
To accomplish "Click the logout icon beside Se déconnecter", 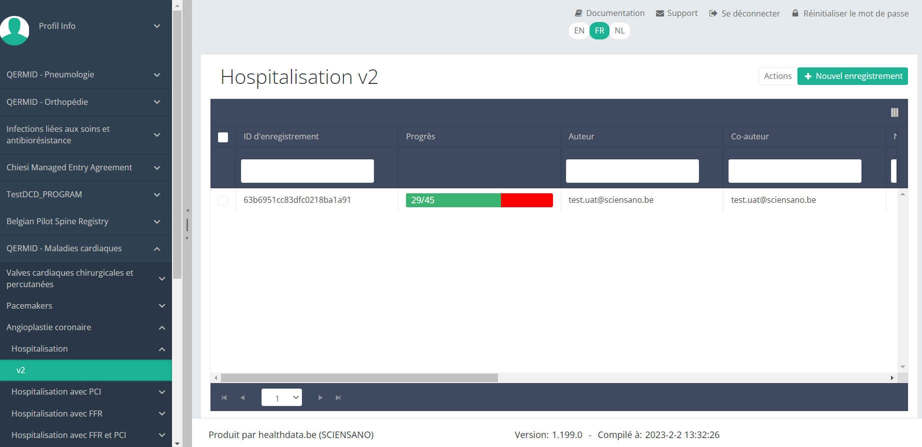I will pyautogui.click(x=713, y=13).
